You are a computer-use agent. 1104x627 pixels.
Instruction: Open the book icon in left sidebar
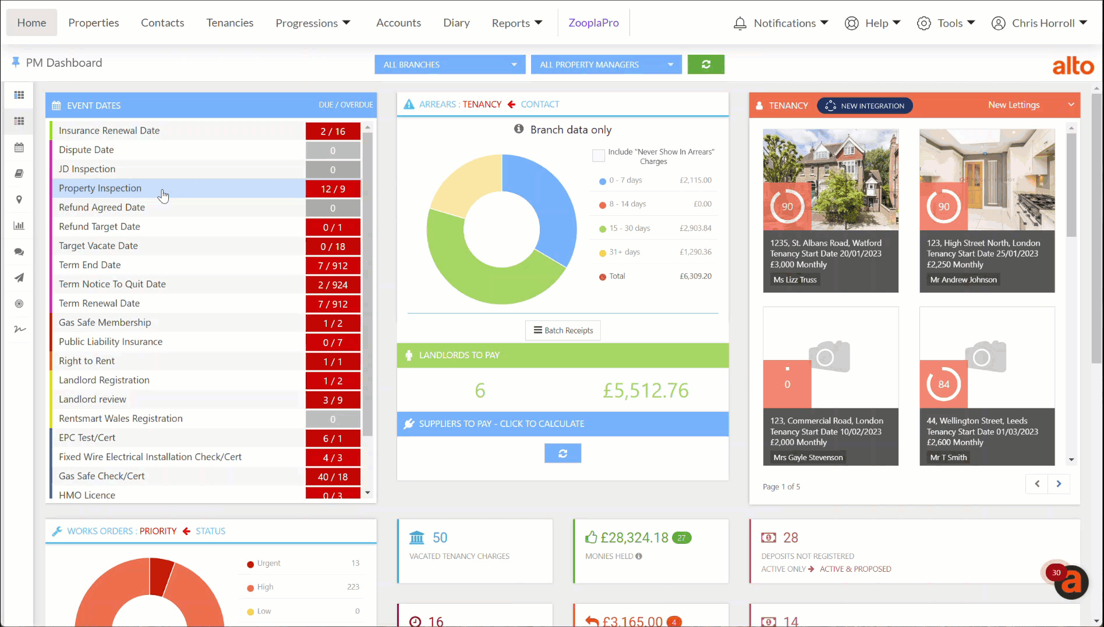19,173
